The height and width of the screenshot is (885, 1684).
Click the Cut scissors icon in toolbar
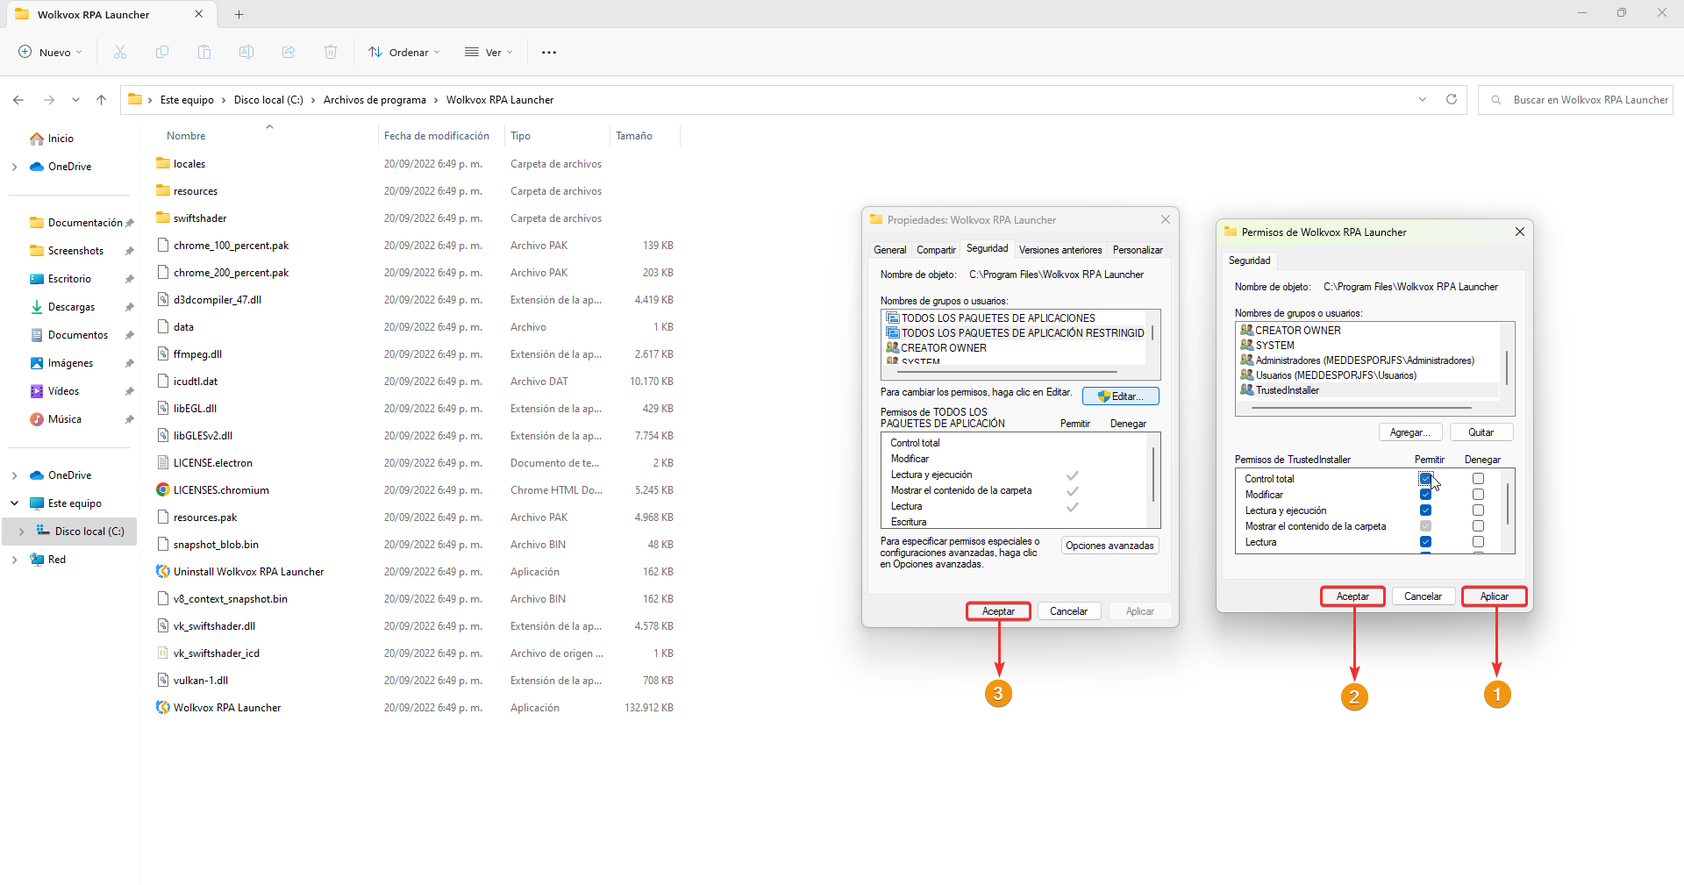[120, 53]
